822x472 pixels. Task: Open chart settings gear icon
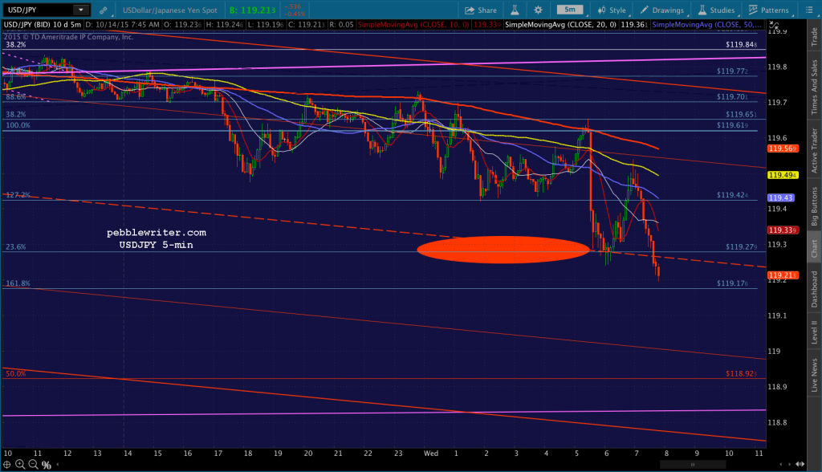tap(538, 10)
